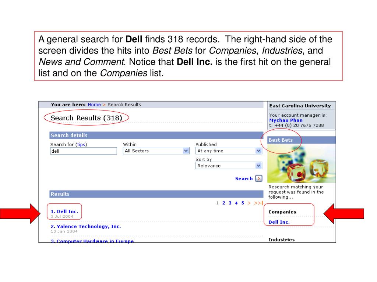Click the 'Search Results (318)' heading

tap(86, 118)
